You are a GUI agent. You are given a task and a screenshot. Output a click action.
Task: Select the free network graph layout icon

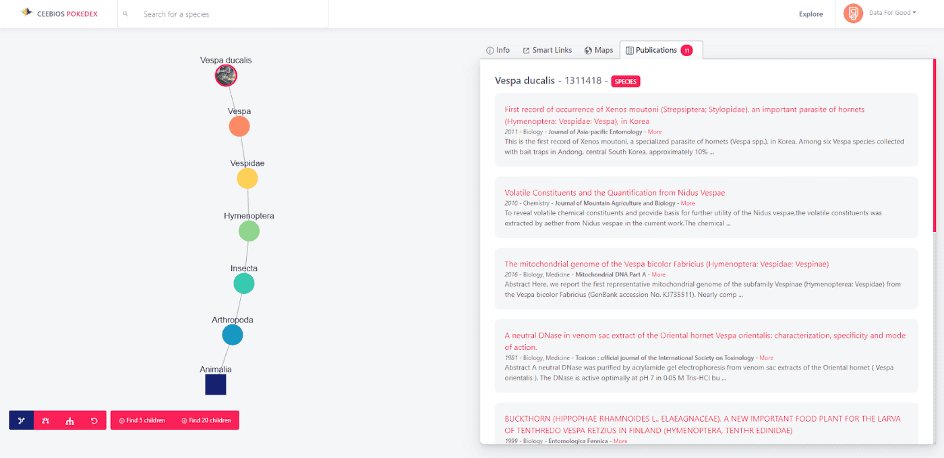tap(22, 420)
